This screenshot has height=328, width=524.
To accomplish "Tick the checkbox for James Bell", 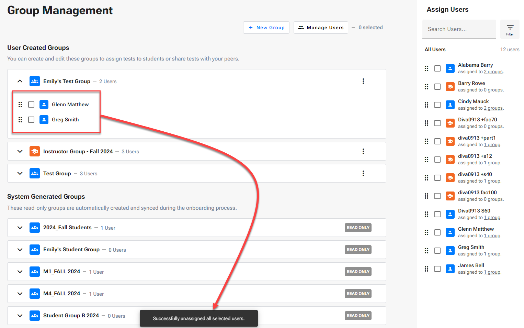I will click(437, 269).
